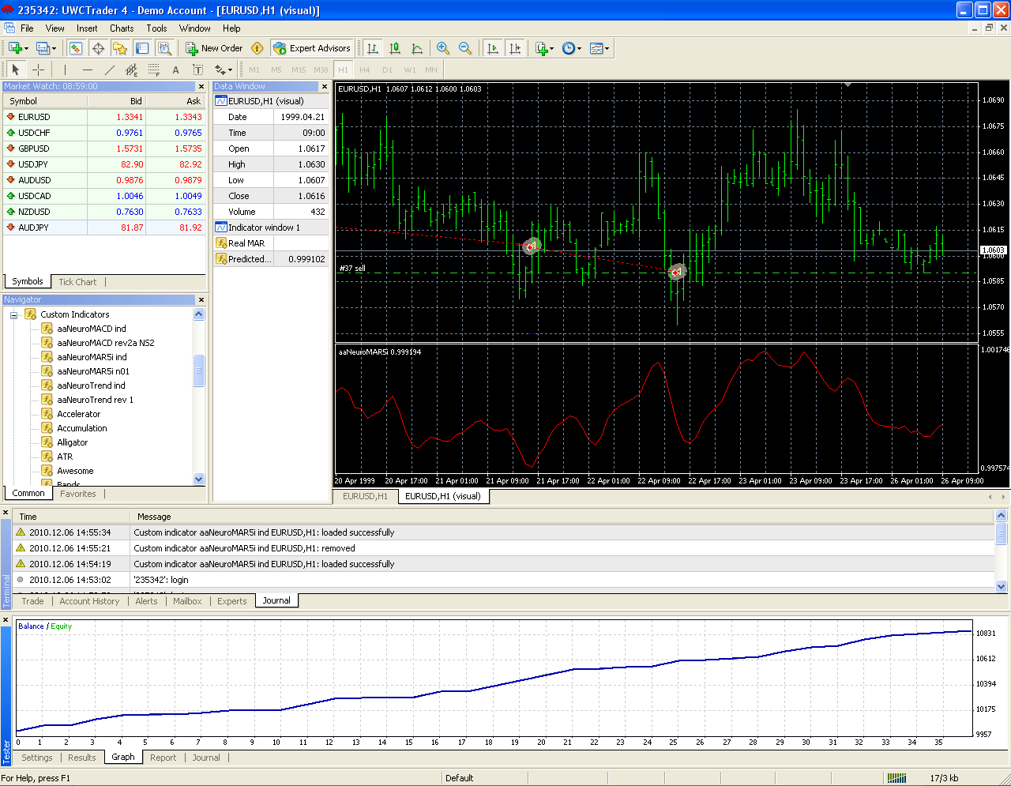Click the 'Default' profile status bar entry
1011x786 pixels.
coord(460,778)
